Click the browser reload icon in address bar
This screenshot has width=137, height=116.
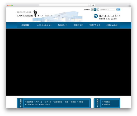[x=89, y=5]
